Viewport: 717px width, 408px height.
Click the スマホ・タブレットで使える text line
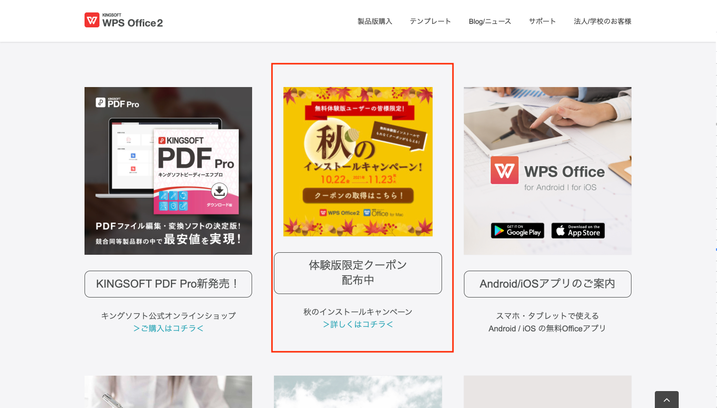pos(547,315)
